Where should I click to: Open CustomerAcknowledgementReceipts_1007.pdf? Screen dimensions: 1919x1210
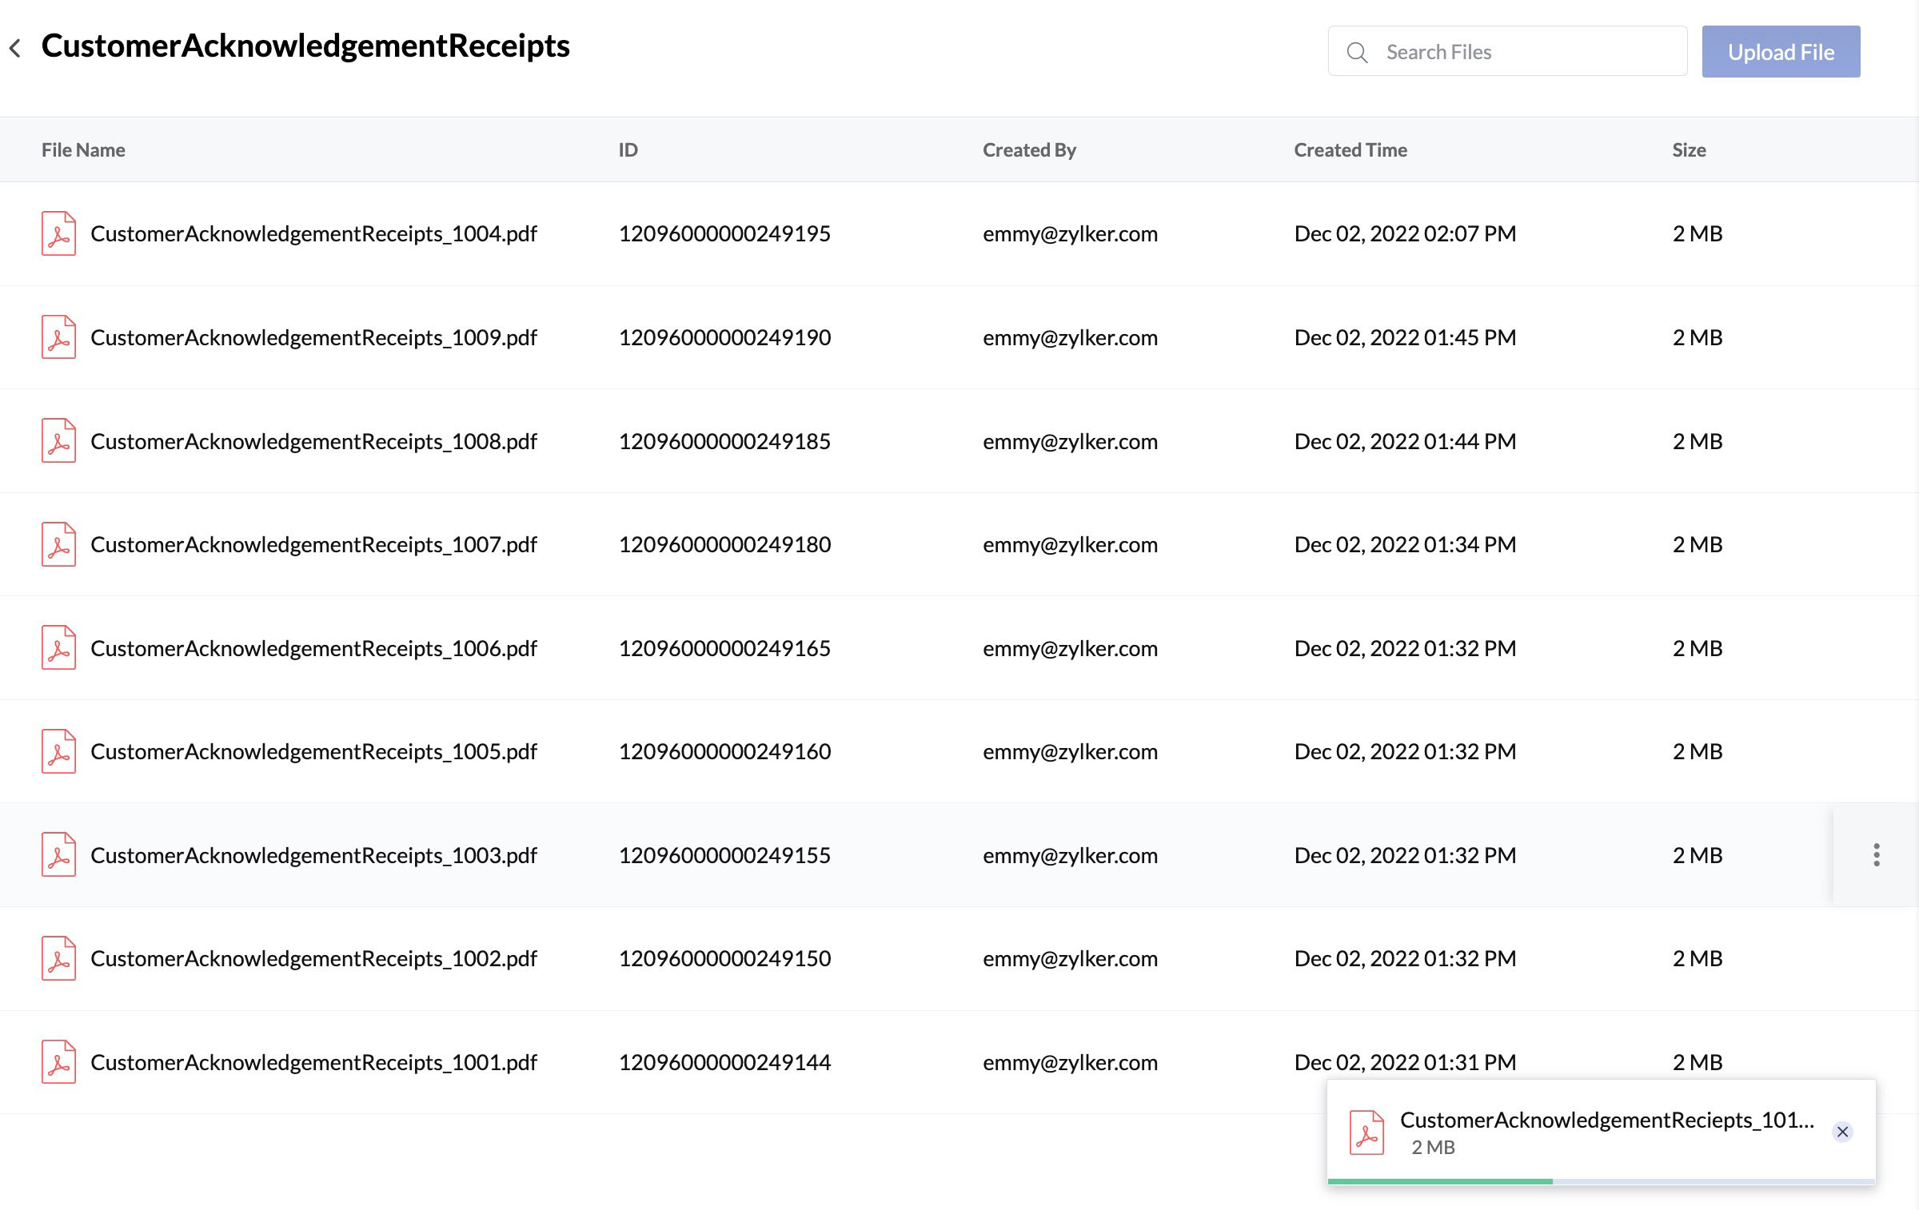tap(313, 544)
